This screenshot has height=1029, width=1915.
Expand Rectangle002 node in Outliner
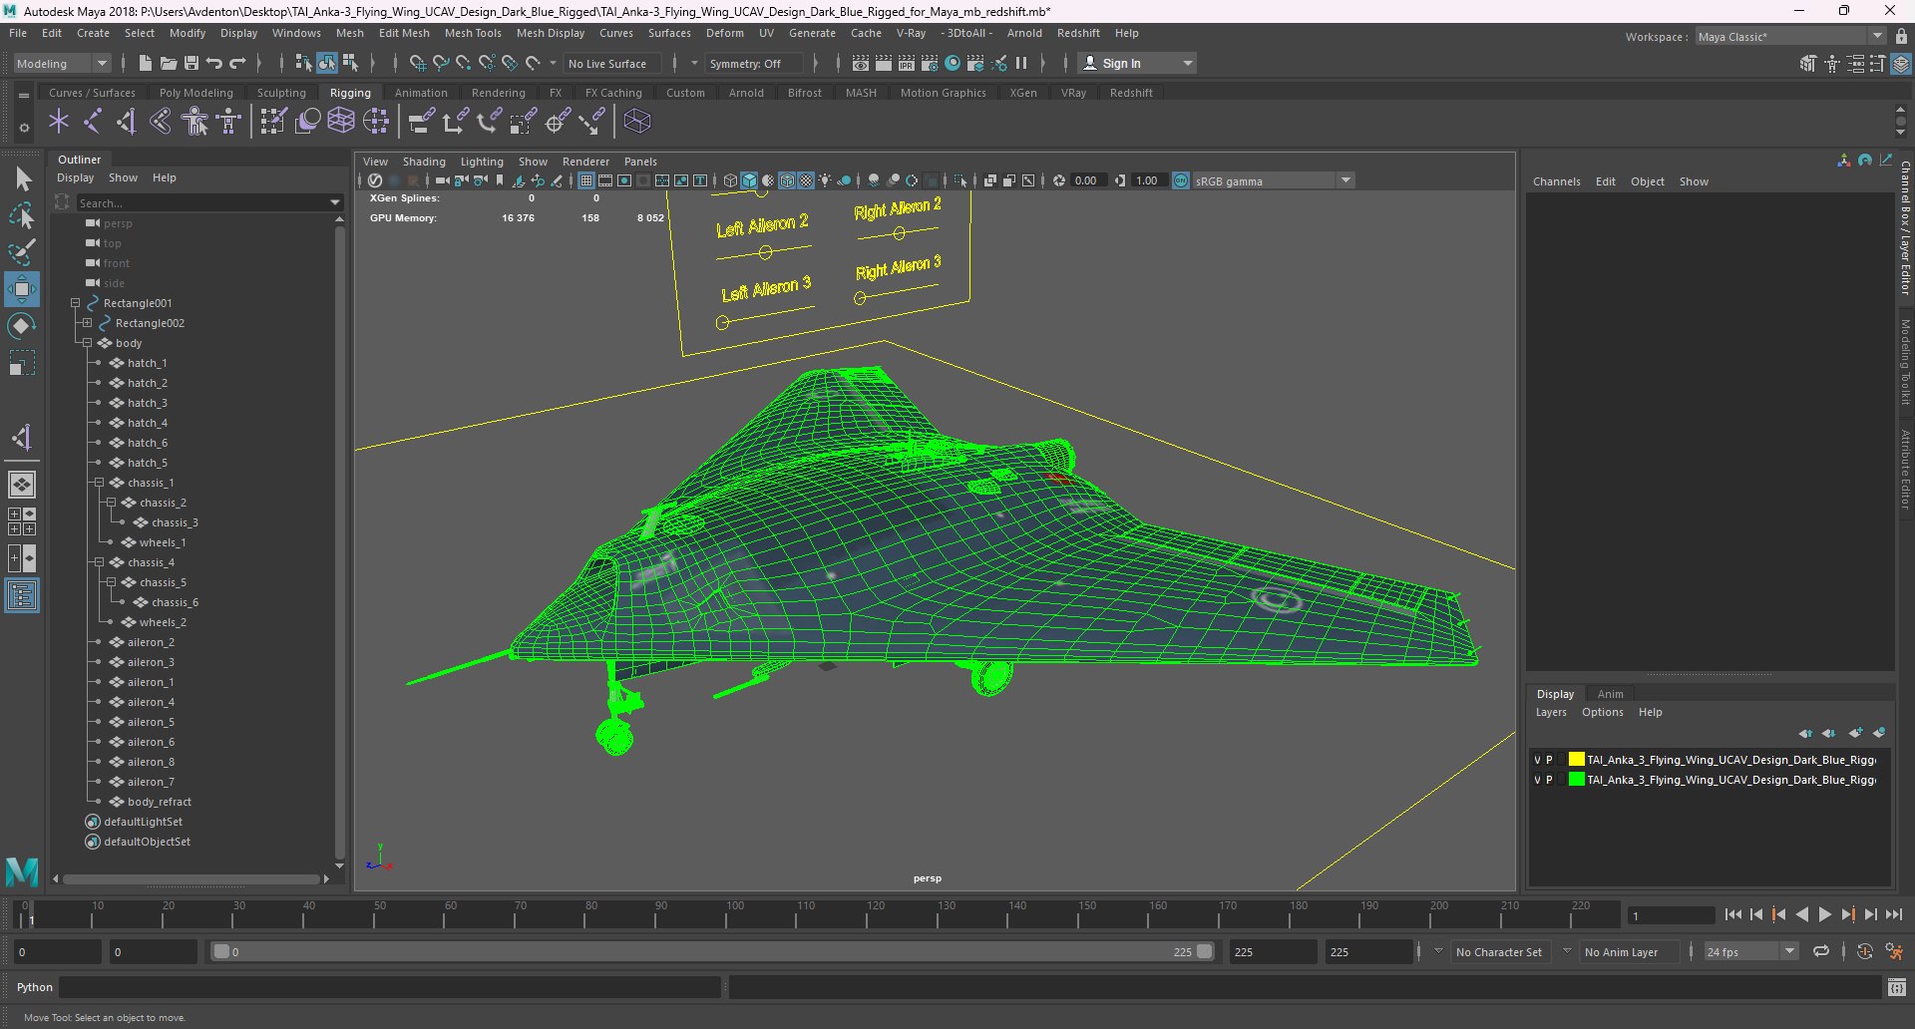pyautogui.click(x=87, y=323)
